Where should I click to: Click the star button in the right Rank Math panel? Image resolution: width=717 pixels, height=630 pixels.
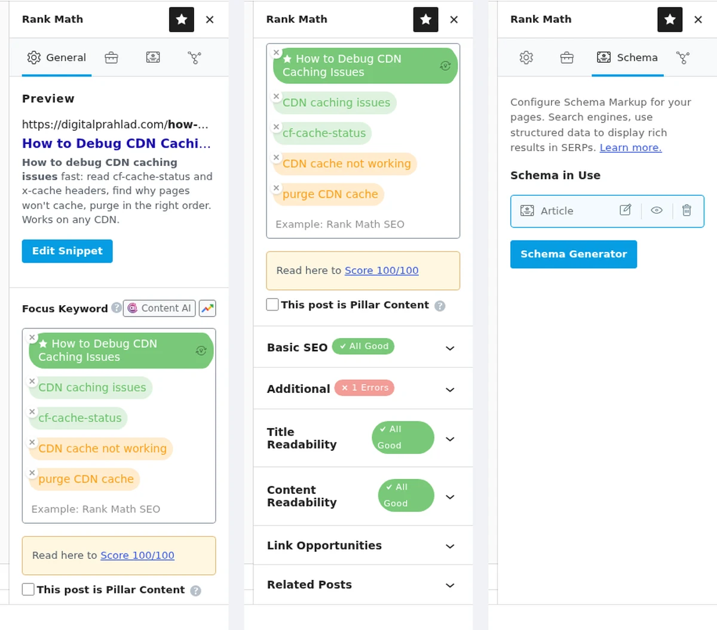(x=670, y=20)
